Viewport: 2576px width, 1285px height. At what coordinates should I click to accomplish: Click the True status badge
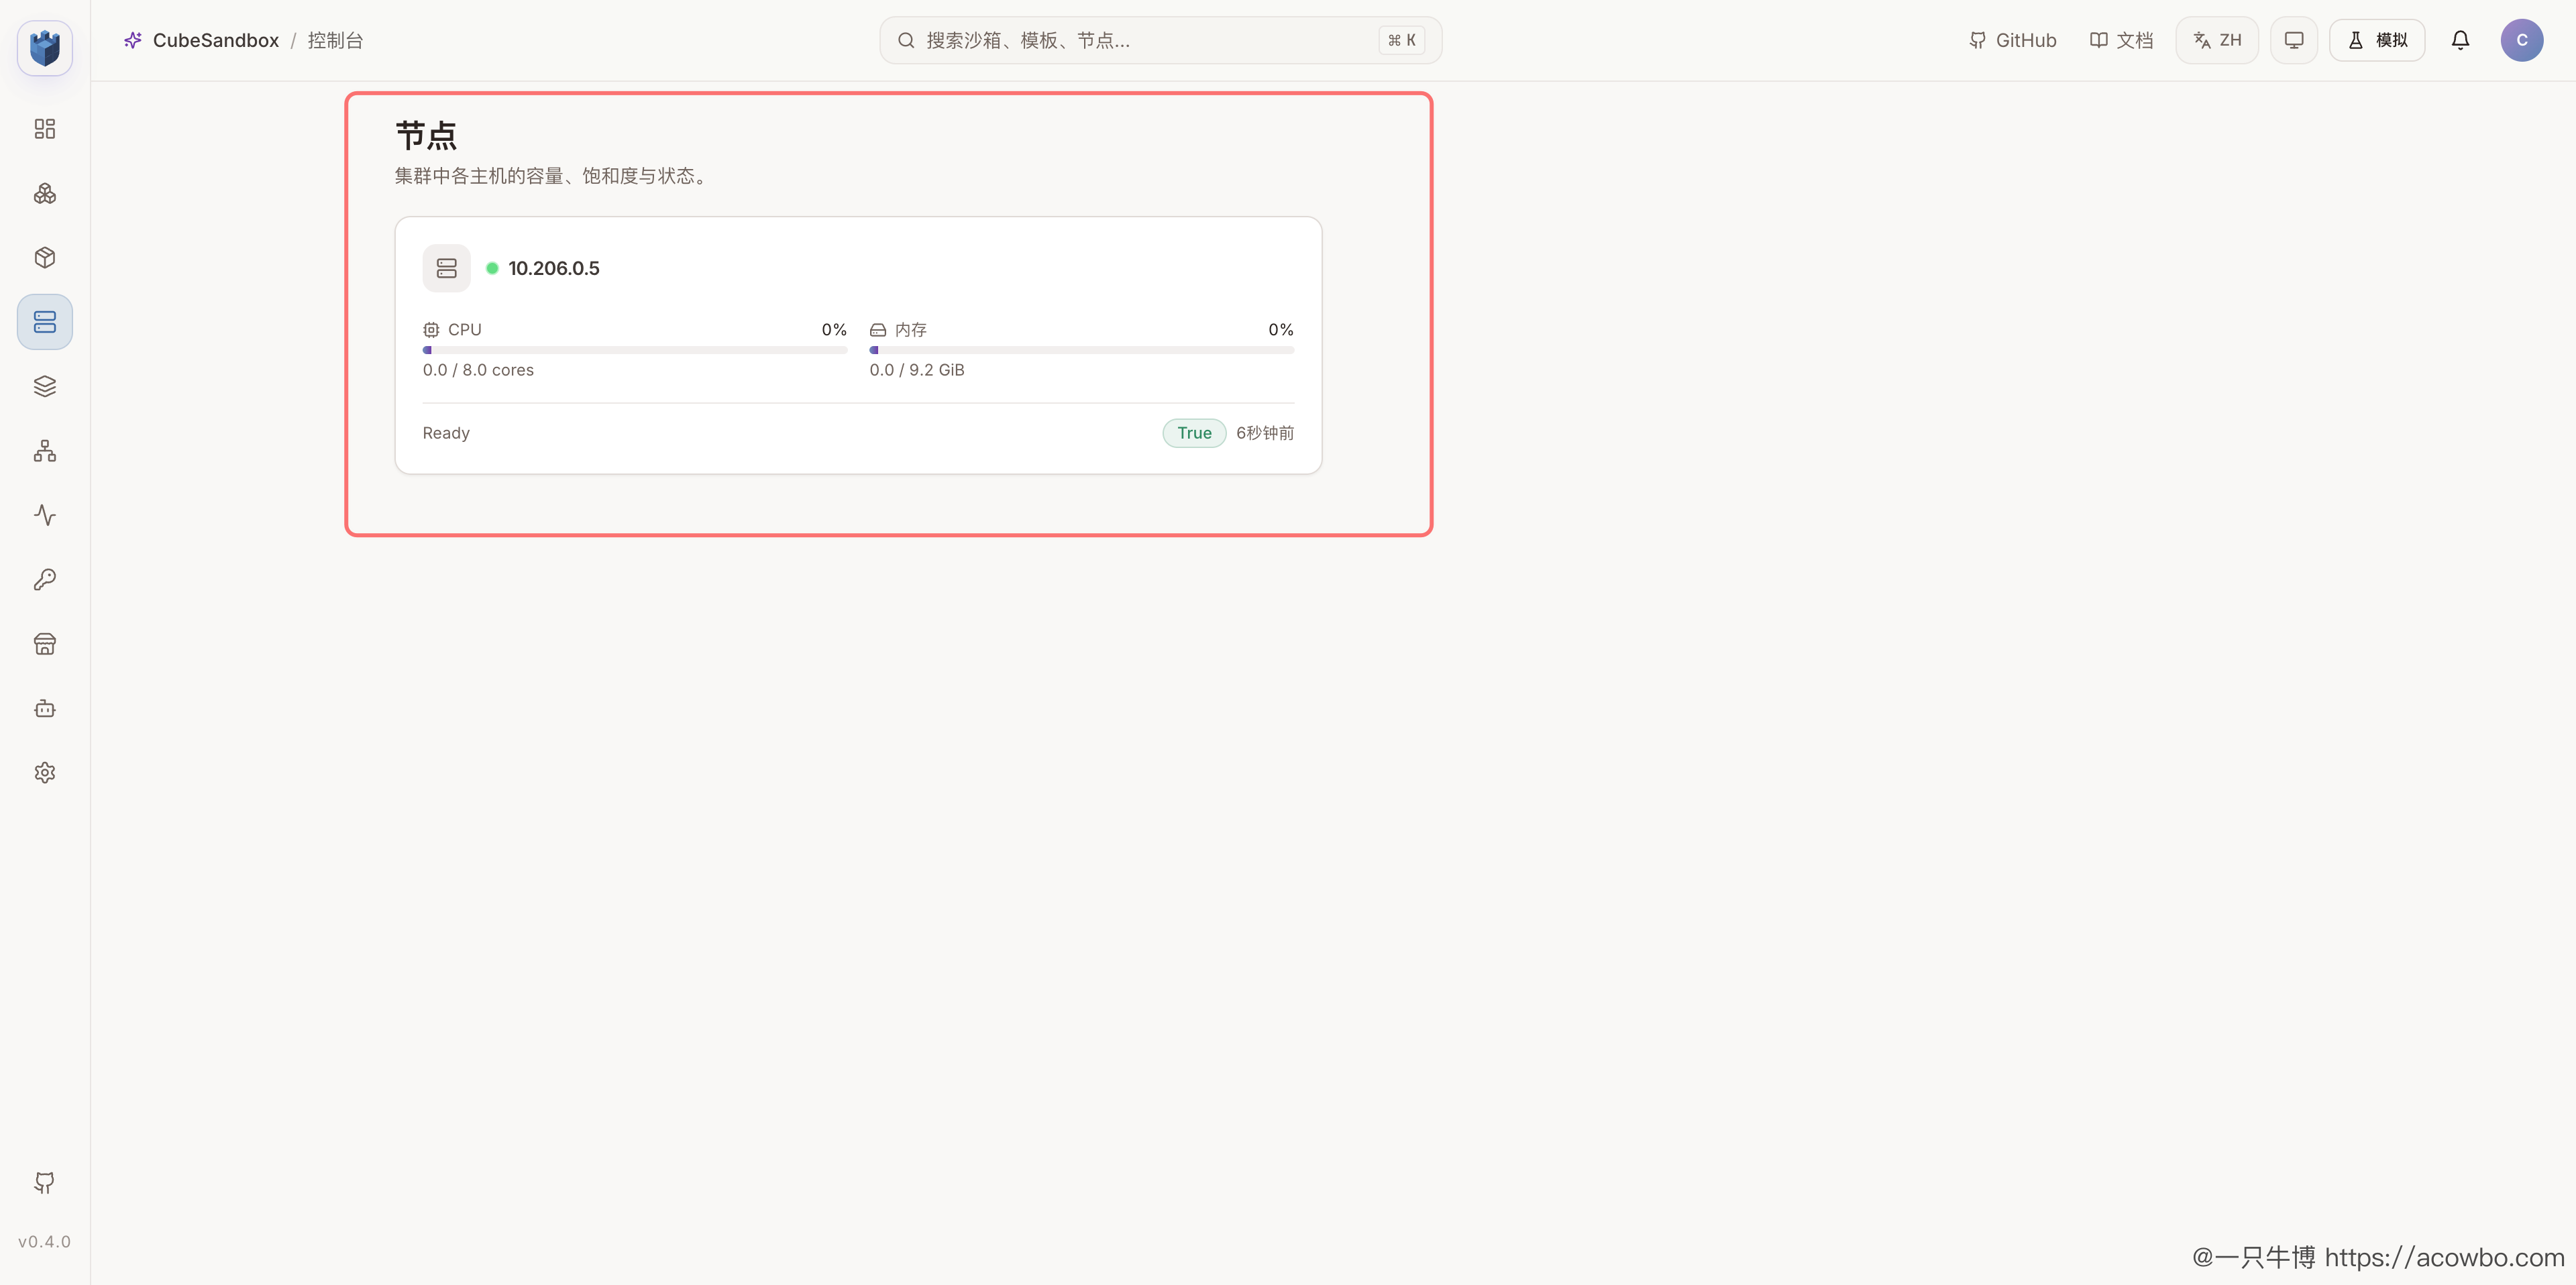(x=1194, y=433)
